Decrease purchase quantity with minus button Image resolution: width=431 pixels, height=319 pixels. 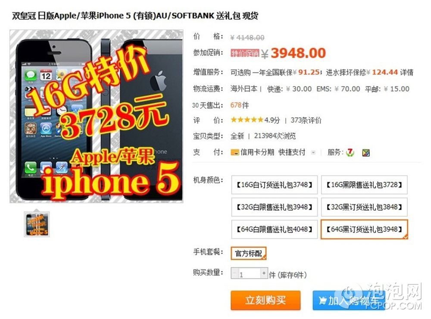pyautogui.click(x=234, y=273)
